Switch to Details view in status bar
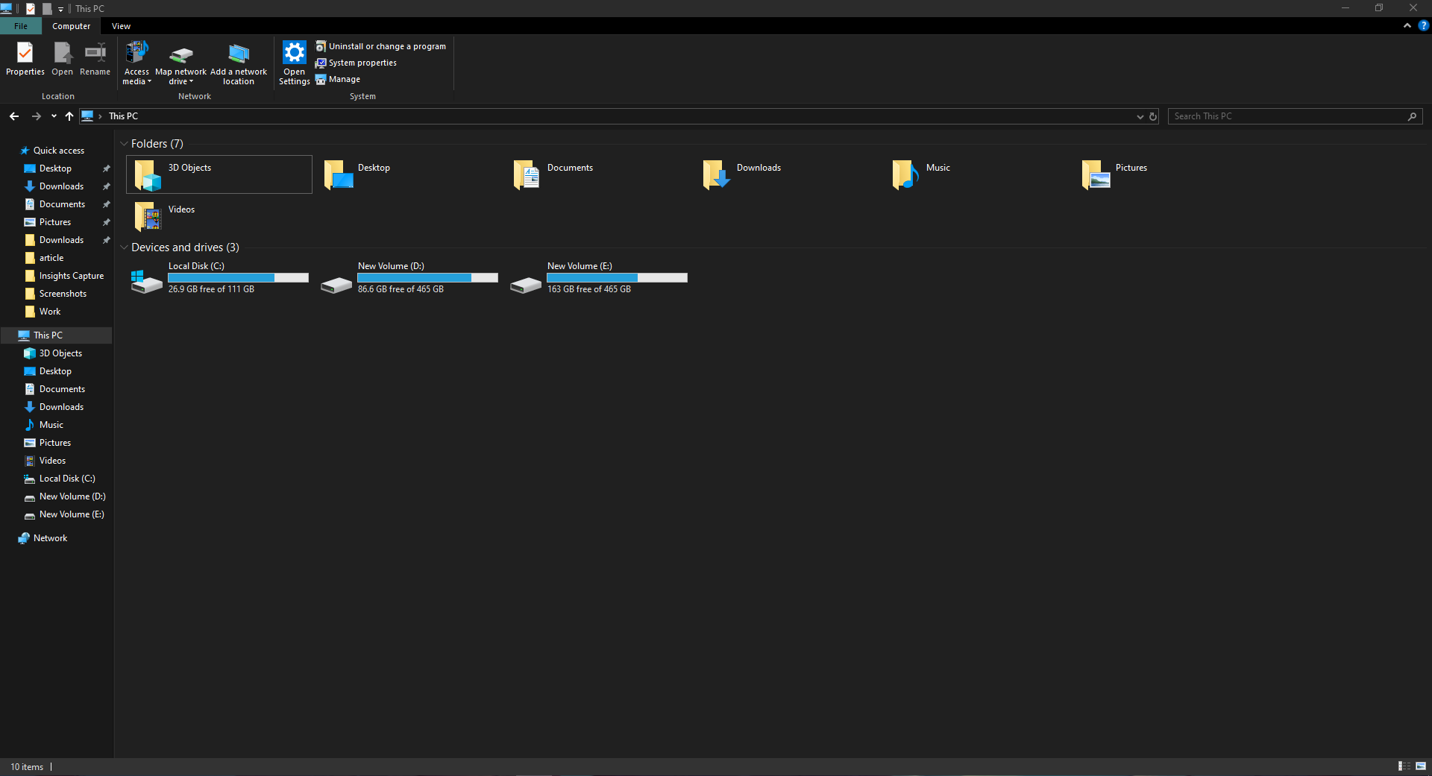The image size is (1432, 776). (1404, 766)
